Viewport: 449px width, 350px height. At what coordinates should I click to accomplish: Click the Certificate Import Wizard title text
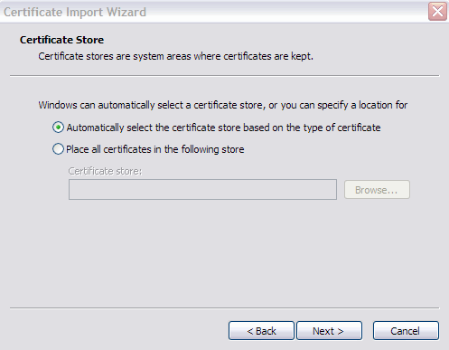pyautogui.click(x=75, y=13)
